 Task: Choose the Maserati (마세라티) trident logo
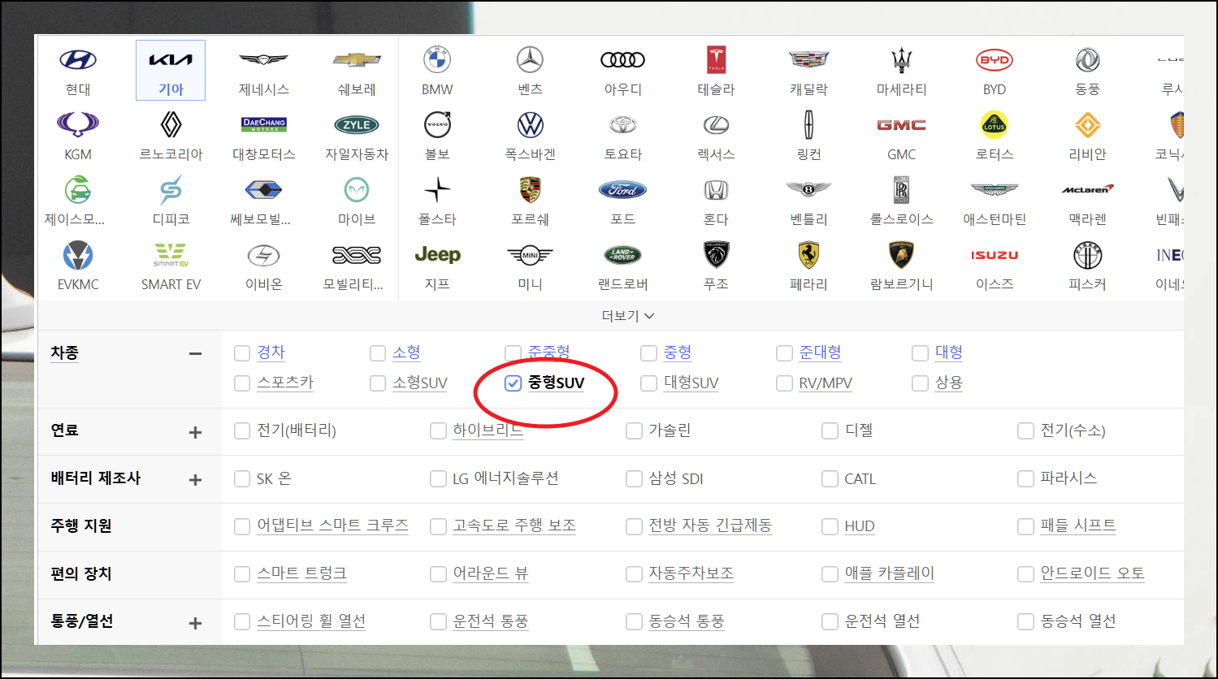pyautogui.click(x=901, y=59)
